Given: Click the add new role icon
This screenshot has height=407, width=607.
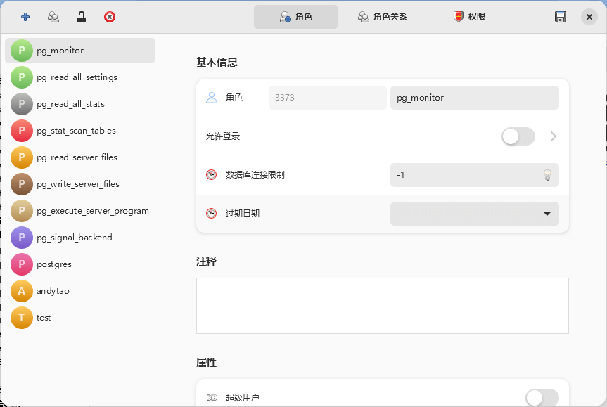Looking at the screenshot, I should [x=25, y=16].
